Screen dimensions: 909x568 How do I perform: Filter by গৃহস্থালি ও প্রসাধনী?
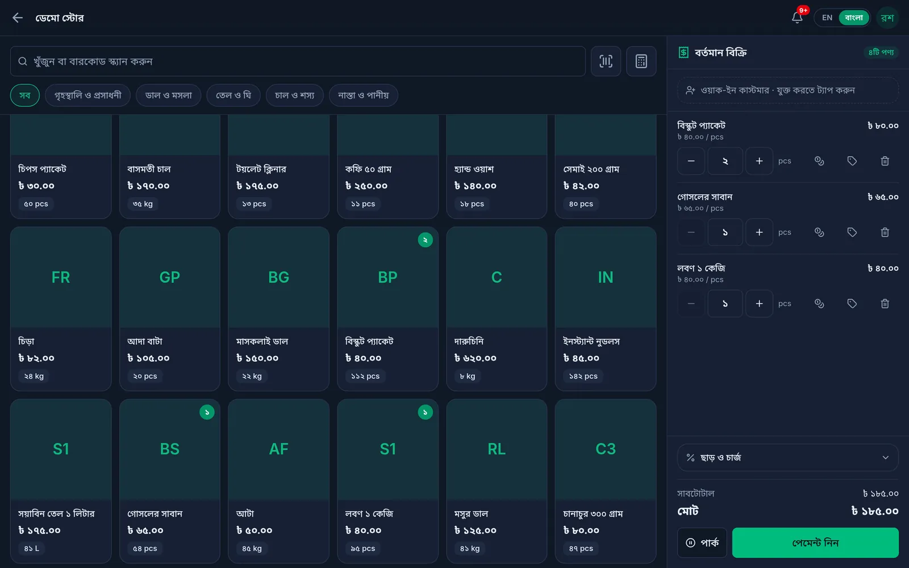[x=88, y=95]
